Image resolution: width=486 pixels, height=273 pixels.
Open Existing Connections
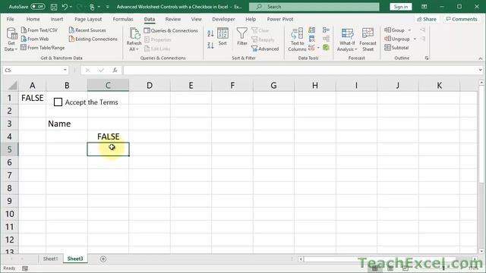pyautogui.click(x=93, y=39)
